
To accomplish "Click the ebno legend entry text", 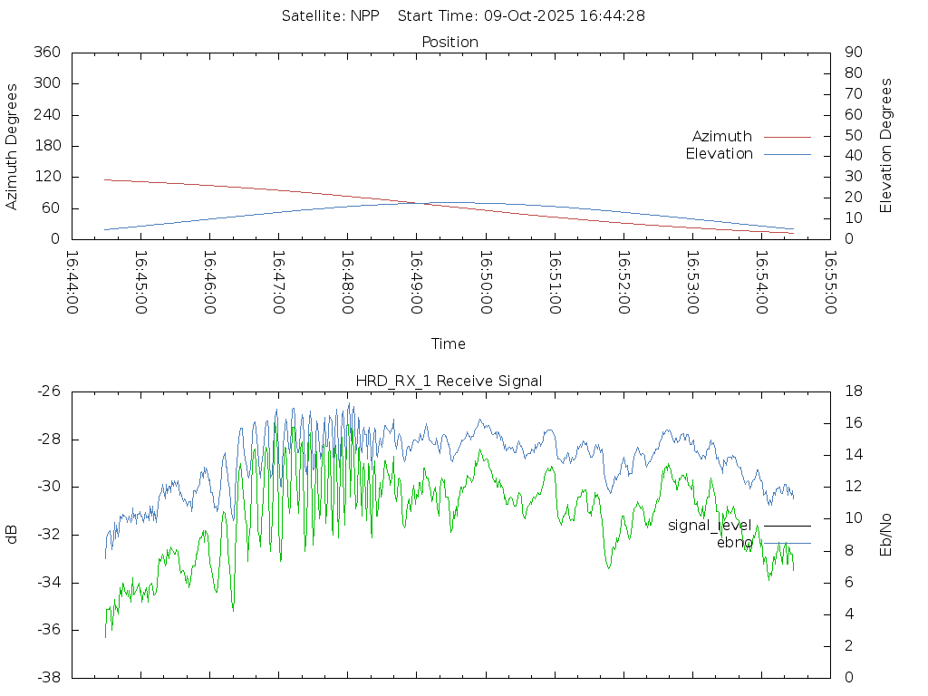I will [x=734, y=543].
